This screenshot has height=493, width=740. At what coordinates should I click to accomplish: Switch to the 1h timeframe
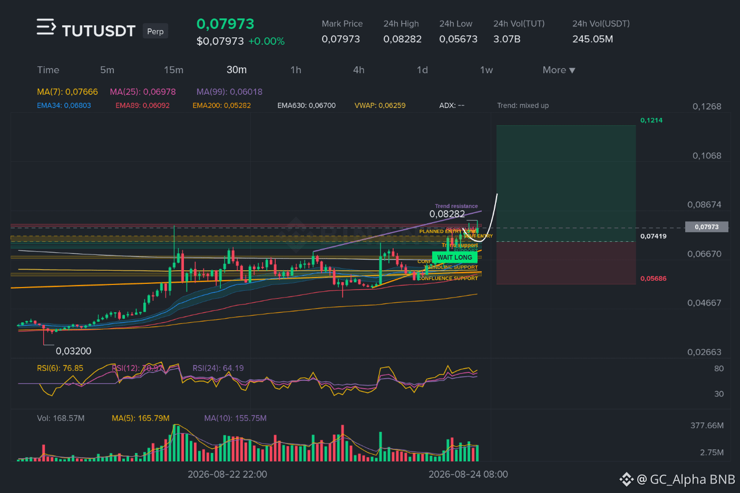pyautogui.click(x=296, y=70)
